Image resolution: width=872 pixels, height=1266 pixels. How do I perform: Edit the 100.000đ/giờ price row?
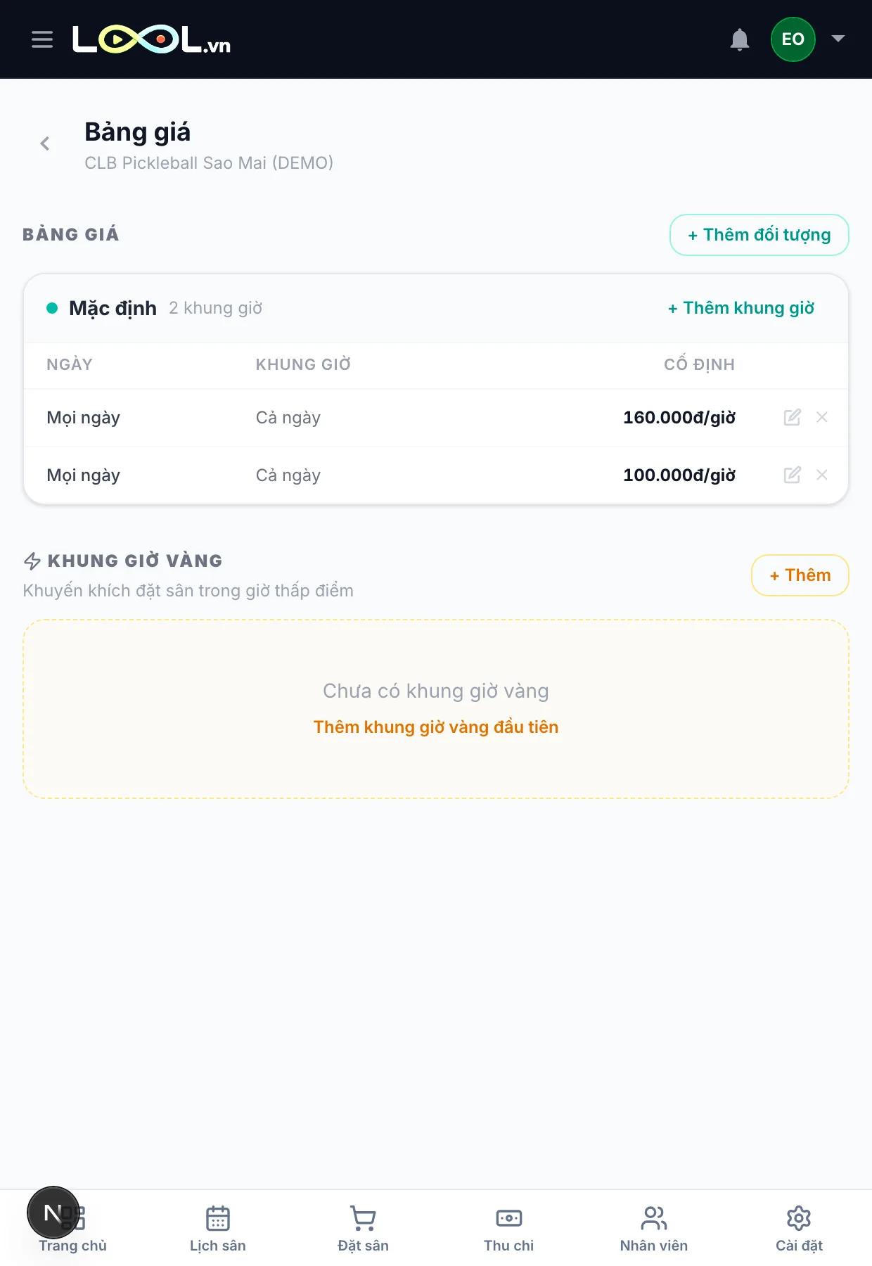793,475
